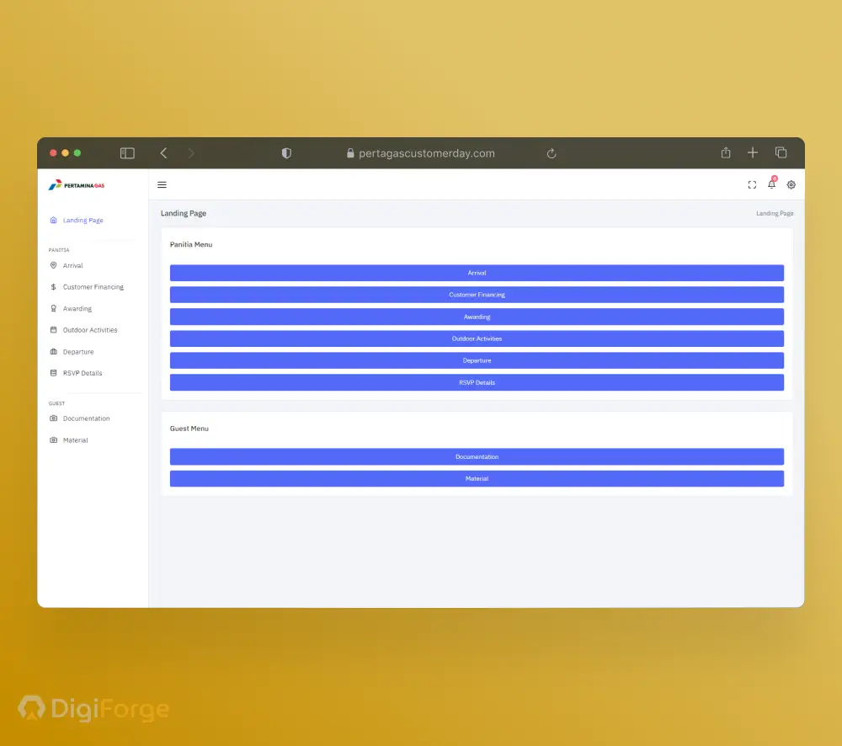Viewport: 842px width, 746px height.
Task: Show the tab overview icon
Action: (781, 153)
